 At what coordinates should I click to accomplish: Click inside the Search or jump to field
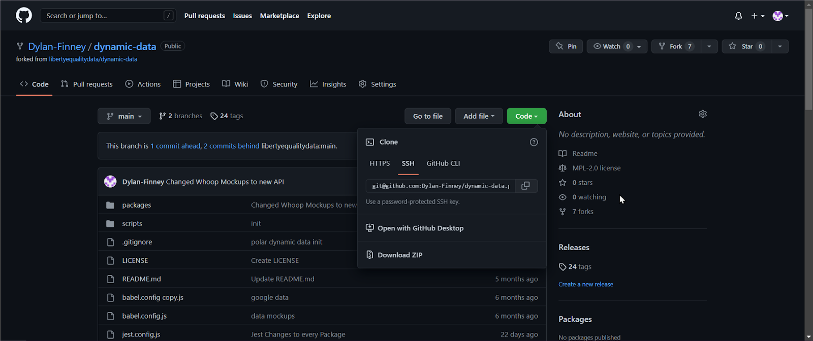pyautogui.click(x=108, y=16)
